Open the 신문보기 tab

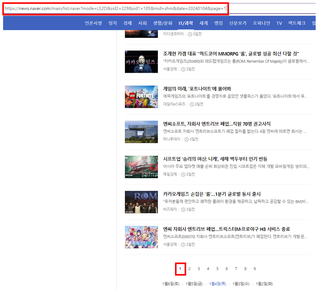(x=238, y=23)
